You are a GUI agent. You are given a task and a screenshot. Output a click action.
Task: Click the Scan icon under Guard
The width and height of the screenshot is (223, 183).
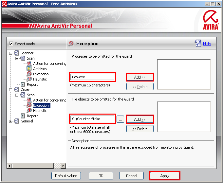click(23, 95)
